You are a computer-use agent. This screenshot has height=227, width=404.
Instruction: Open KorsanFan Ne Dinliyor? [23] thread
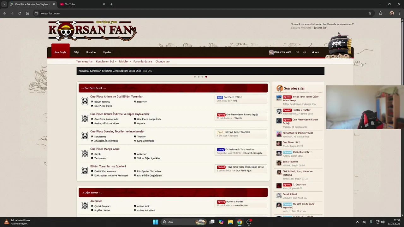click(298, 133)
